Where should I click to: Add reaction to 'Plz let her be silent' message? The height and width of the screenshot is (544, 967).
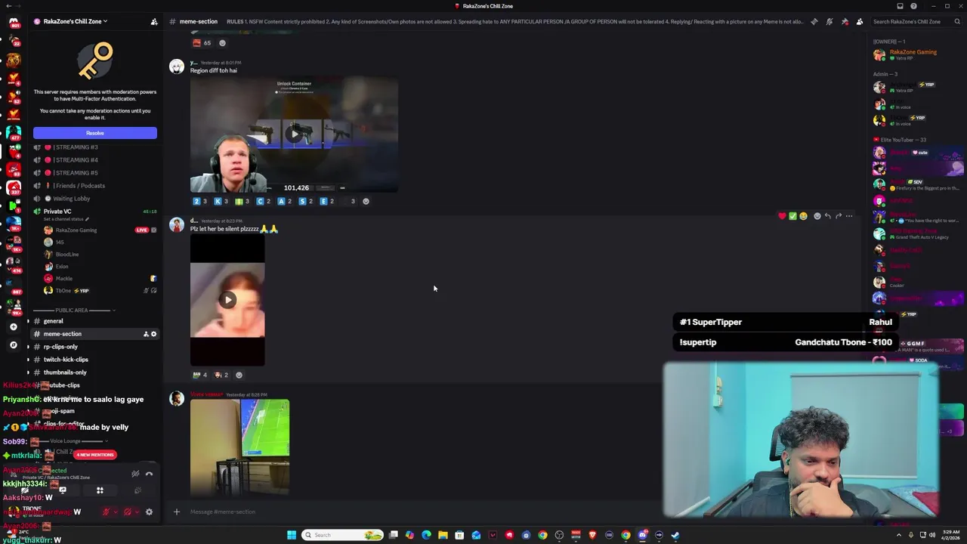pyautogui.click(x=239, y=375)
